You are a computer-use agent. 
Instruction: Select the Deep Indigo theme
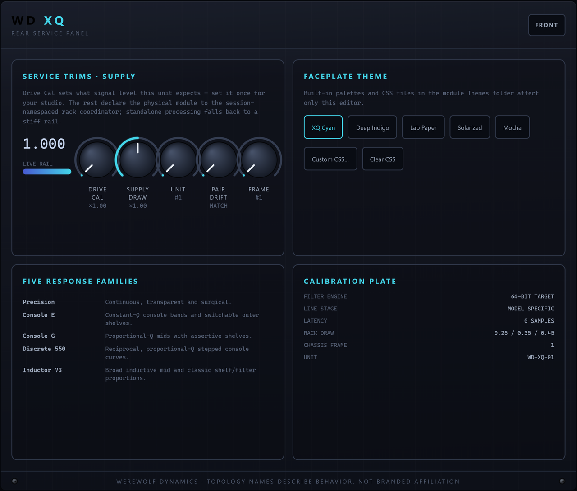(x=372, y=127)
